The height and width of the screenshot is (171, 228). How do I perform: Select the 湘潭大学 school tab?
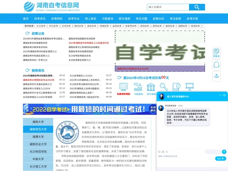38,137
